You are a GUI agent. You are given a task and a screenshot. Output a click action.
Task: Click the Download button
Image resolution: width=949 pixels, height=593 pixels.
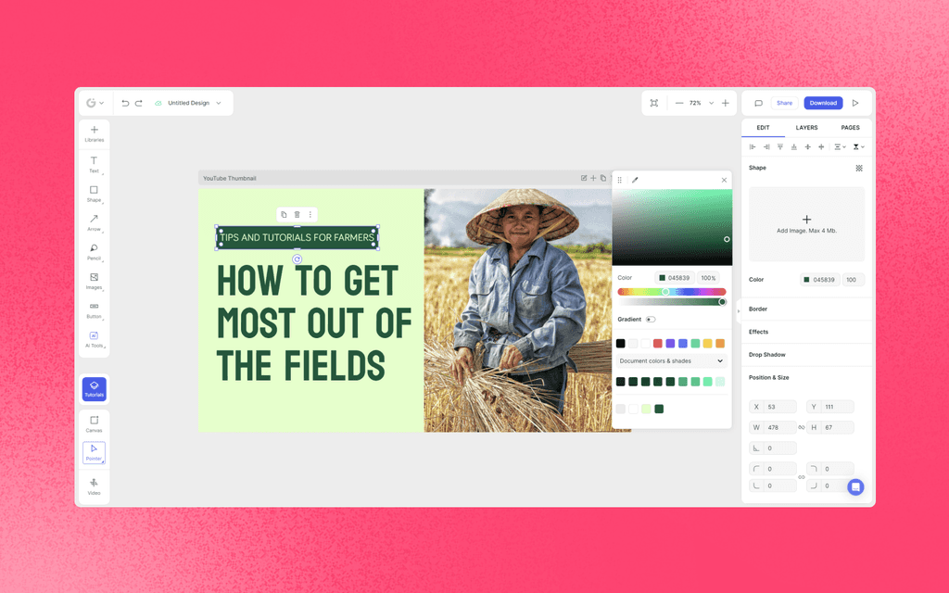(823, 103)
